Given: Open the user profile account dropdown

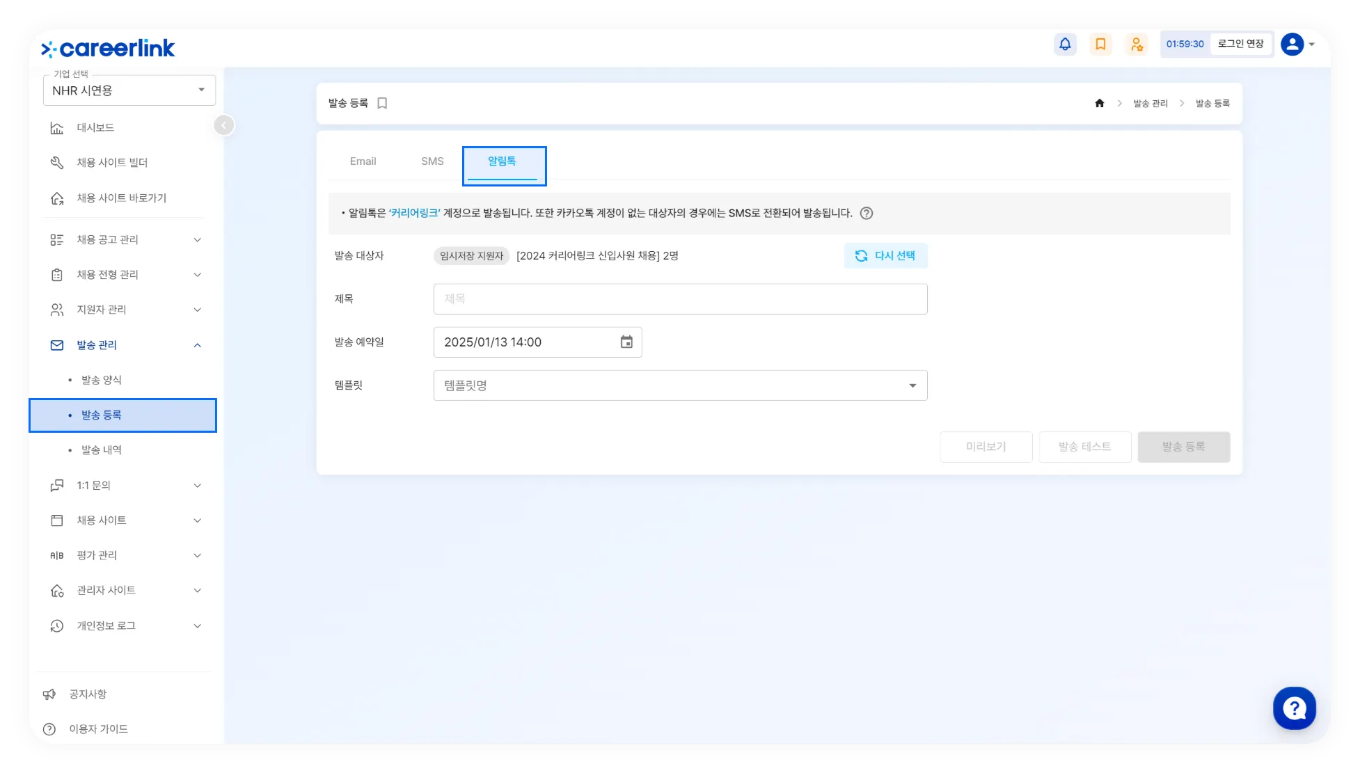Looking at the screenshot, I should [1297, 44].
